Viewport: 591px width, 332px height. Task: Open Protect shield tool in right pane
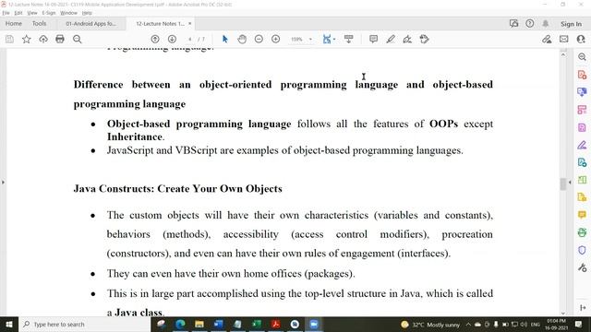pyautogui.click(x=582, y=250)
